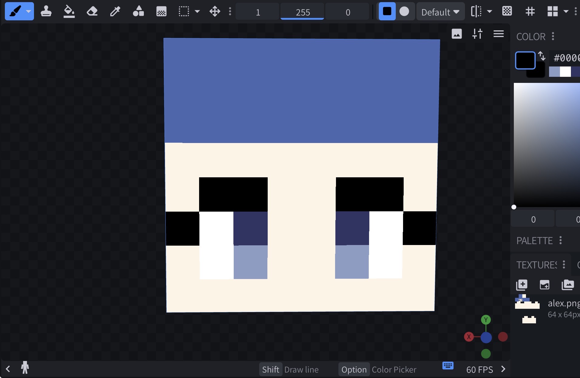Click the PALETTE panel title
The width and height of the screenshot is (580, 378).
534,241
